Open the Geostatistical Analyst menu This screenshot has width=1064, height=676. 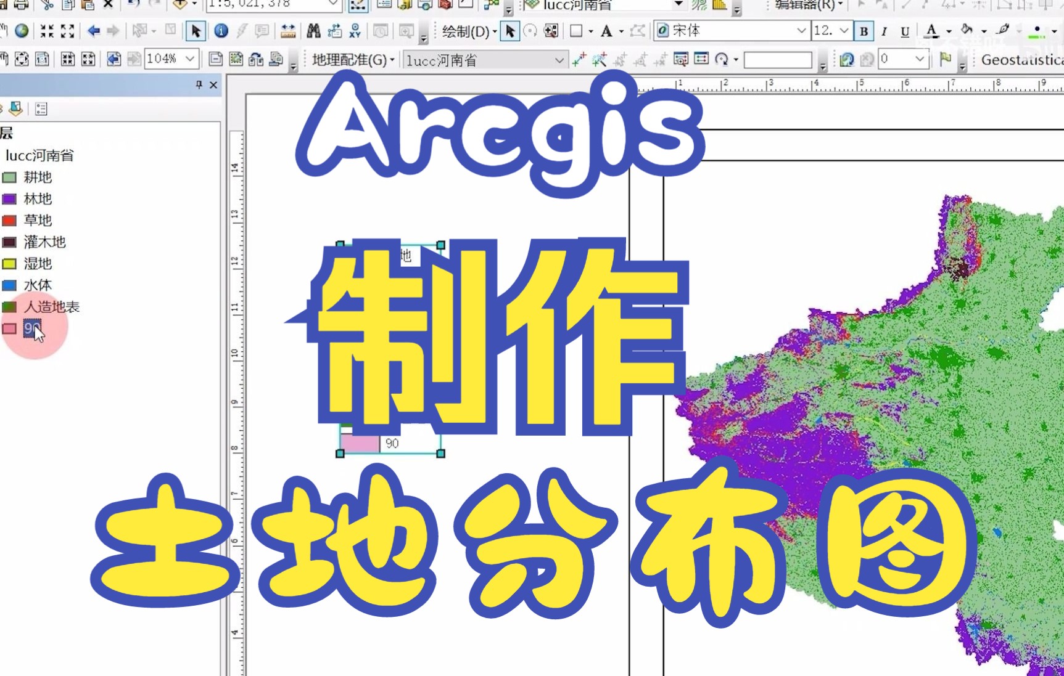click(x=1022, y=60)
